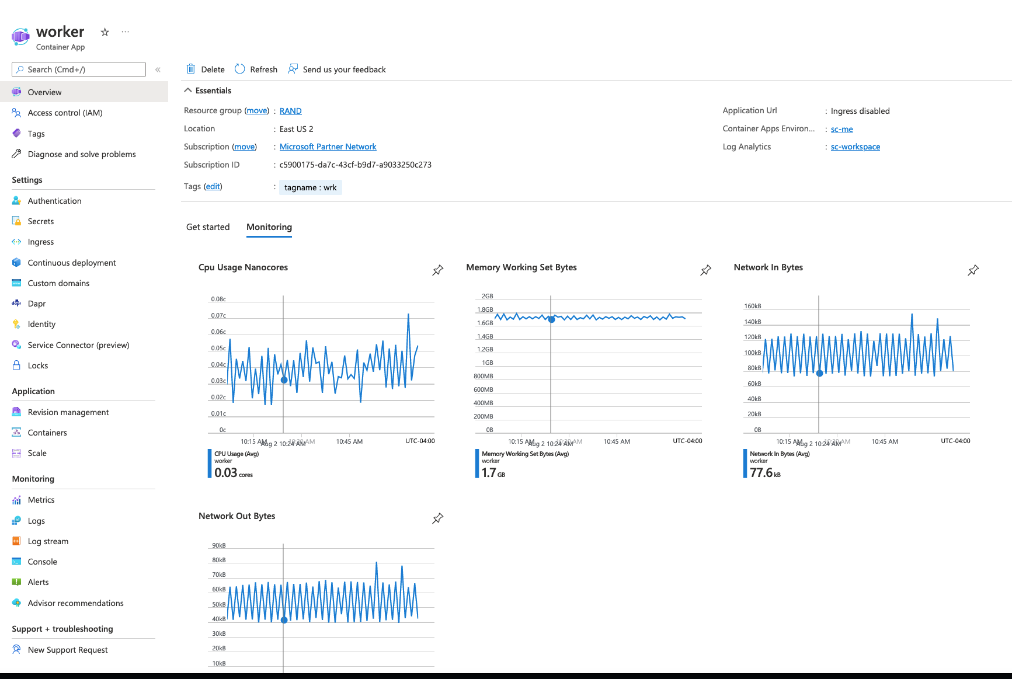Image resolution: width=1012 pixels, height=679 pixels.
Task: Open Dapr settings from sidebar
Action: point(37,304)
